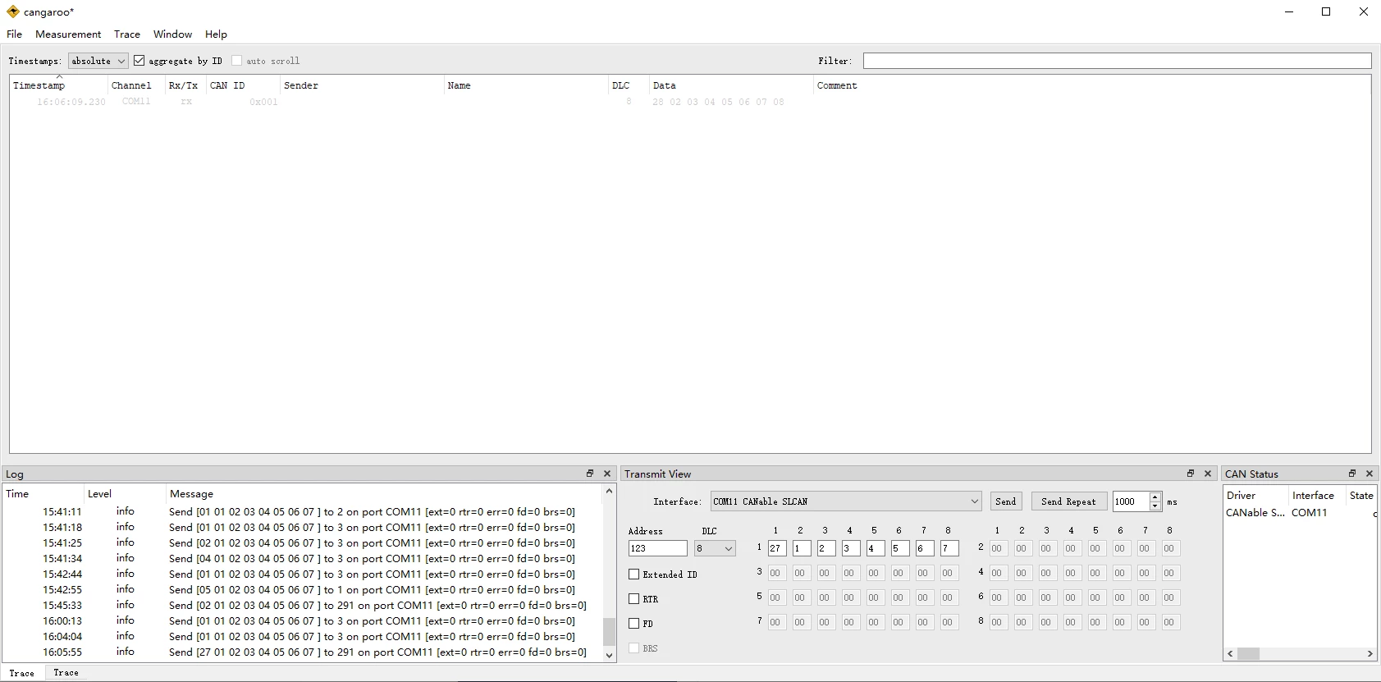
Task: Click the Send button
Action: pos(1006,501)
